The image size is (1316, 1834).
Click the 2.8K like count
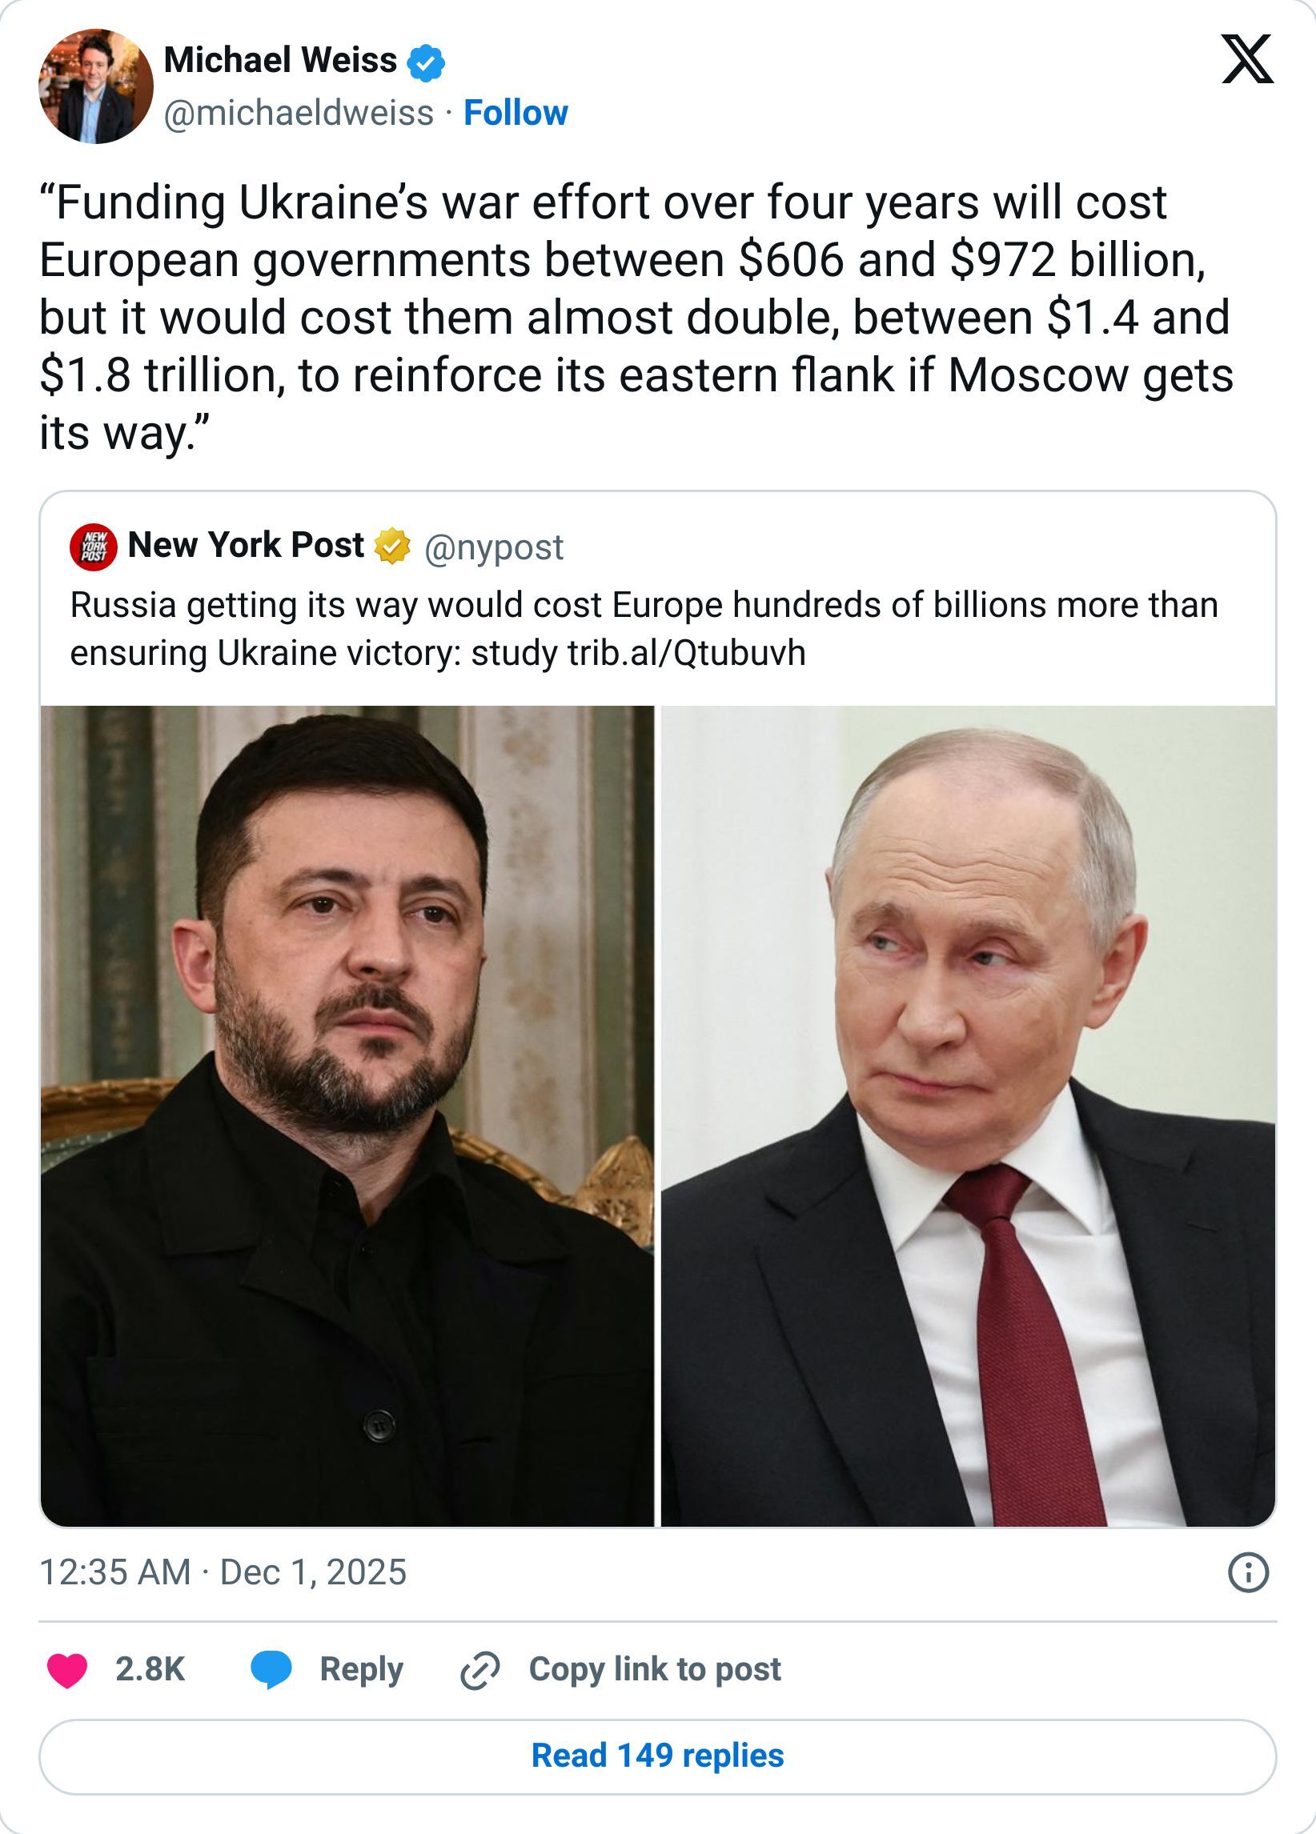[x=150, y=1668]
